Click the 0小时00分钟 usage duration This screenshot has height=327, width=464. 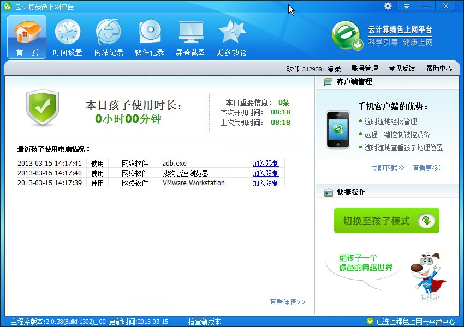coord(128,119)
